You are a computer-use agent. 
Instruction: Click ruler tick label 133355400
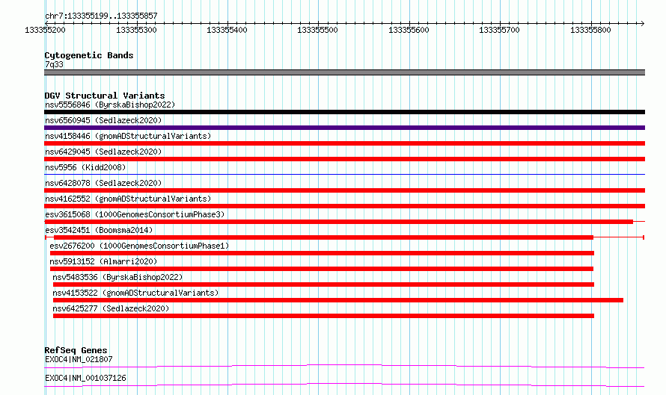tap(227, 30)
